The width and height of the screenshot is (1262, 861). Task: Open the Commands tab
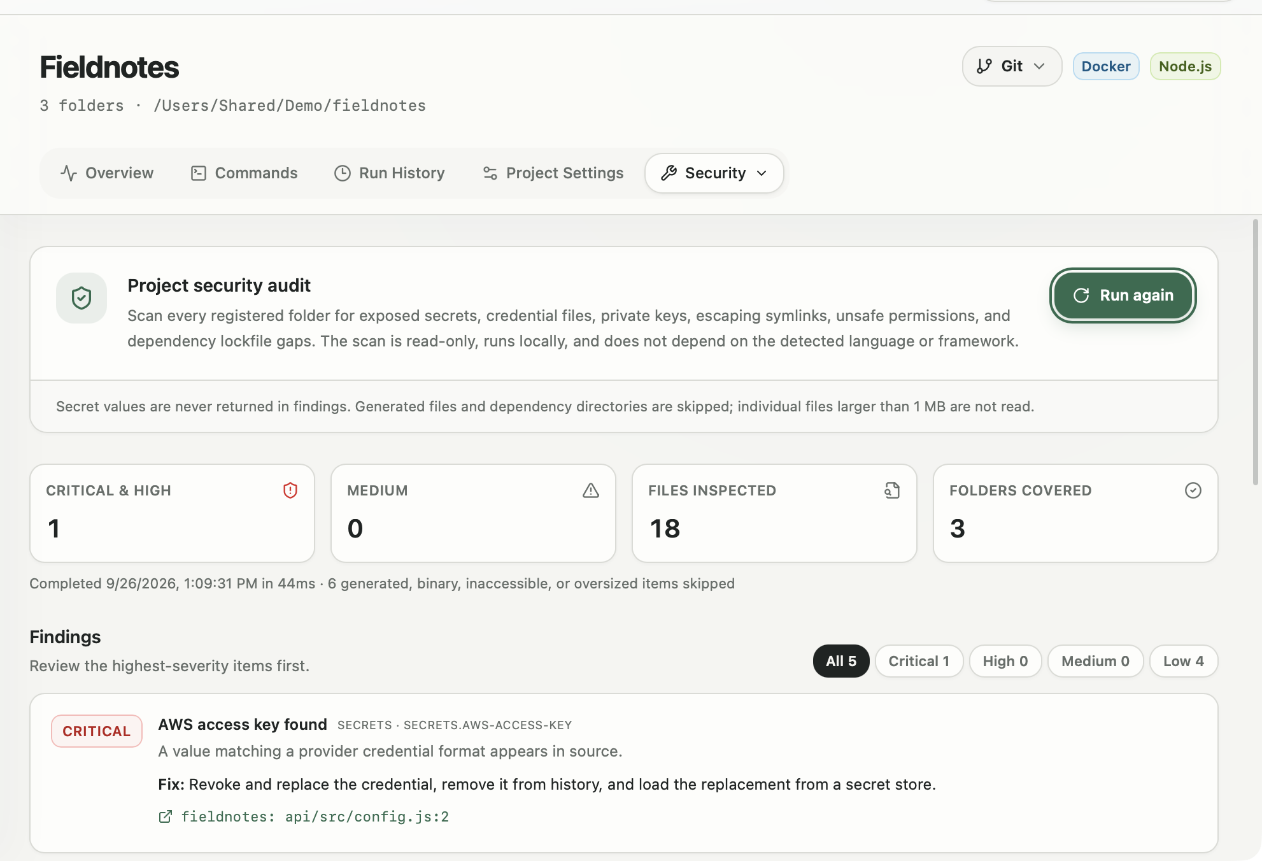(x=244, y=173)
